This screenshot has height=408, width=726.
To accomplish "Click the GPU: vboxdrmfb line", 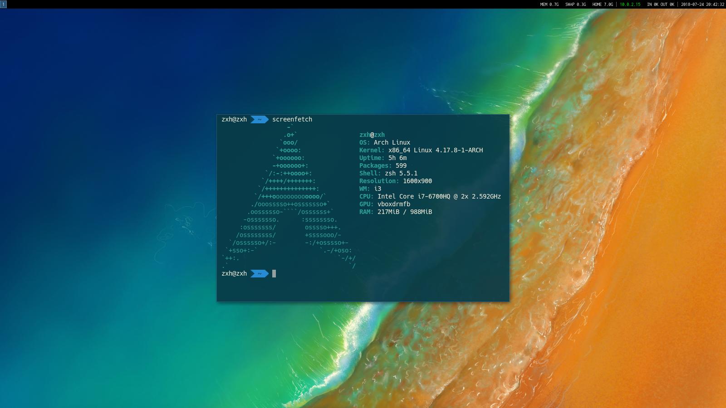I will 385,204.
